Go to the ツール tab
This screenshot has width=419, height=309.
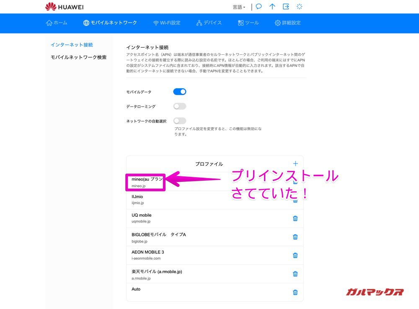click(x=248, y=23)
